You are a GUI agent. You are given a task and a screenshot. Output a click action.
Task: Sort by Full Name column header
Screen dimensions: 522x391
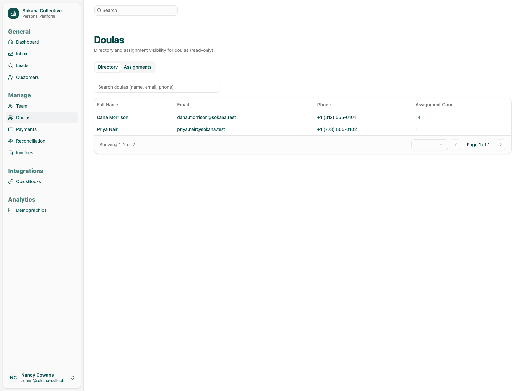point(108,105)
